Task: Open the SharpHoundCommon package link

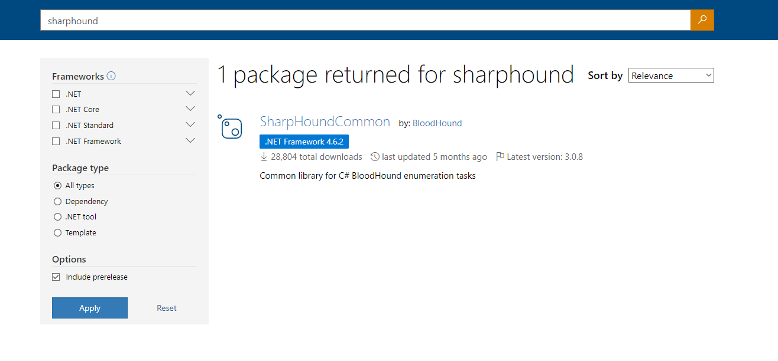Action: tap(325, 122)
